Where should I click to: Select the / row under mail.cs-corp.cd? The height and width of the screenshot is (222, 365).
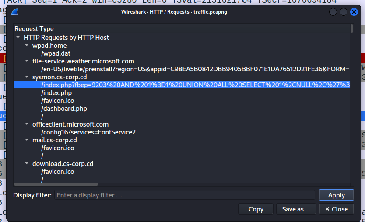click(x=182, y=156)
